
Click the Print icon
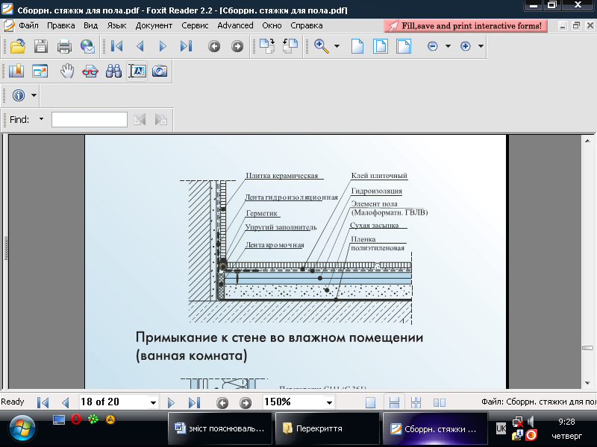(64, 46)
